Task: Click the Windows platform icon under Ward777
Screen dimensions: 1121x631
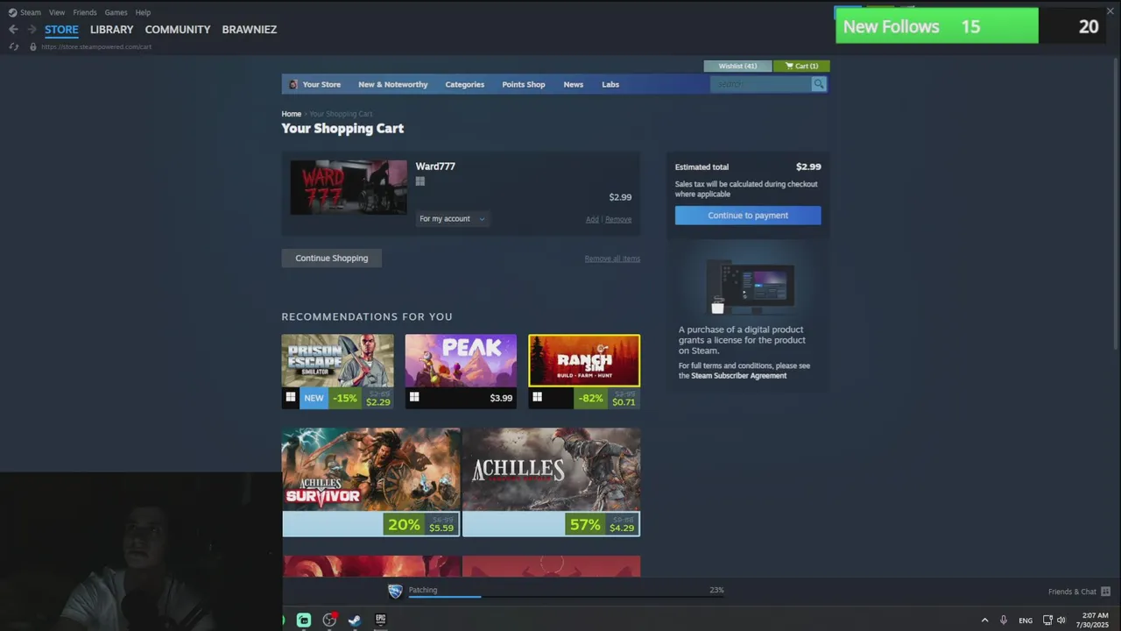Action: point(420,181)
